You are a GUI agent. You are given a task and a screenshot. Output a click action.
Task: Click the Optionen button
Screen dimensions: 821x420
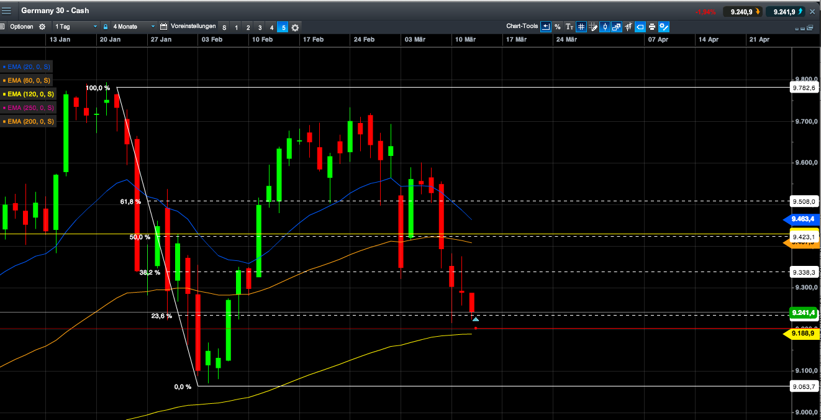(24, 27)
